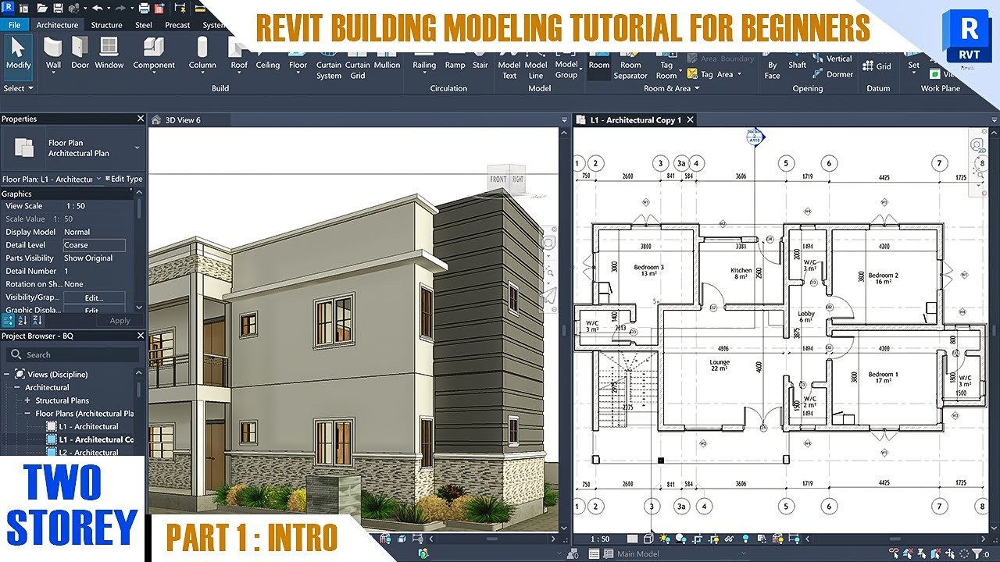Viewport: 1000px width, 562px height.
Task: Activate the L1 - Architectural Copy 1 tab
Action: (x=636, y=120)
